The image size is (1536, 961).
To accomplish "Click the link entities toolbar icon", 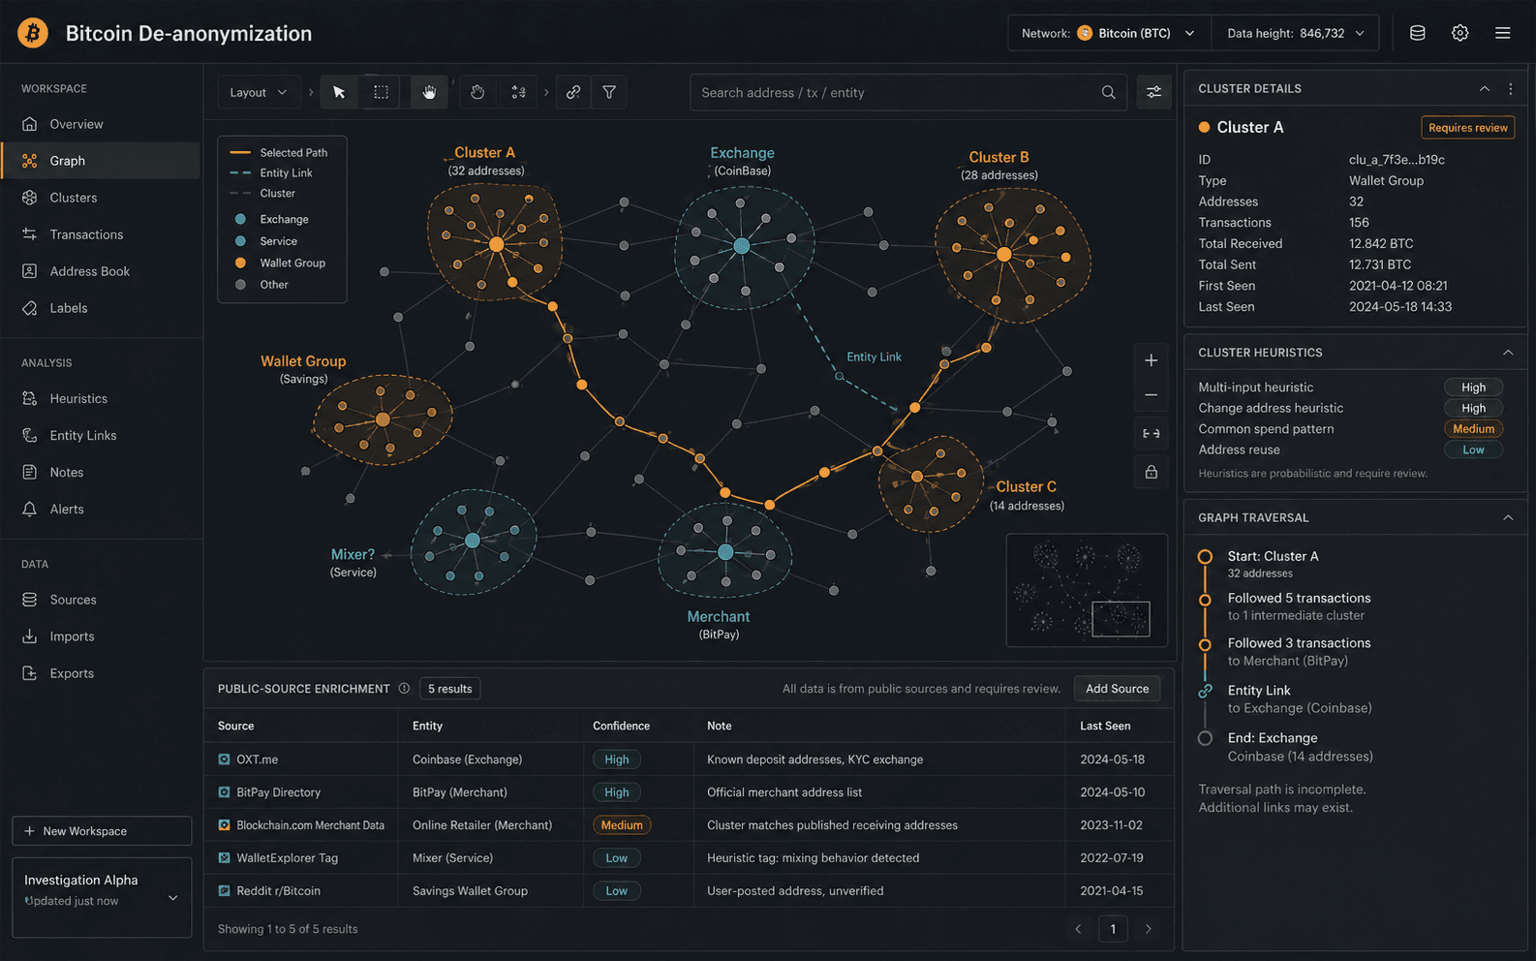I will pyautogui.click(x=573, y=92).
